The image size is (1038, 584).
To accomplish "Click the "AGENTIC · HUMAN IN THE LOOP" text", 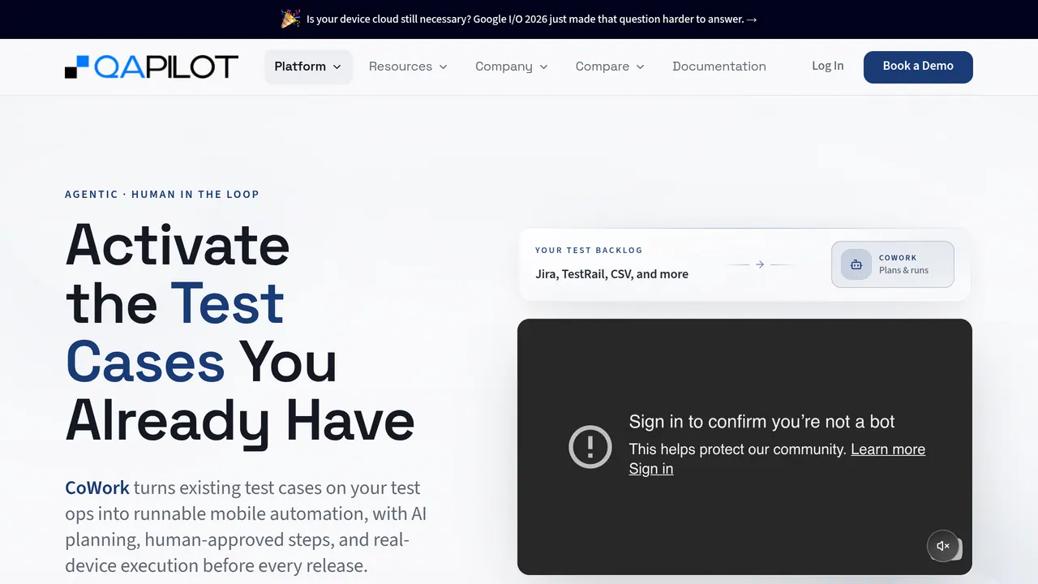I will 162,195.
